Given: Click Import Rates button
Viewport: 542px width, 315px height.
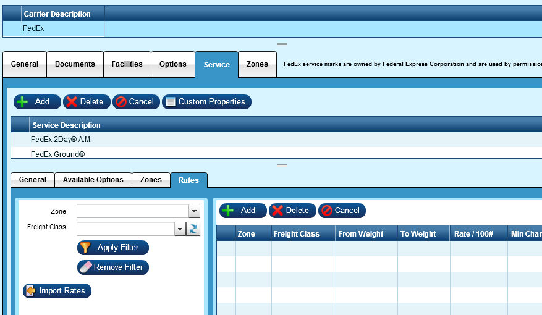Looking at the screenshot, I should 57,291.
